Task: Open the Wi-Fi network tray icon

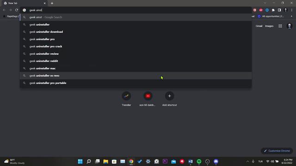Action: click(268, 161)
